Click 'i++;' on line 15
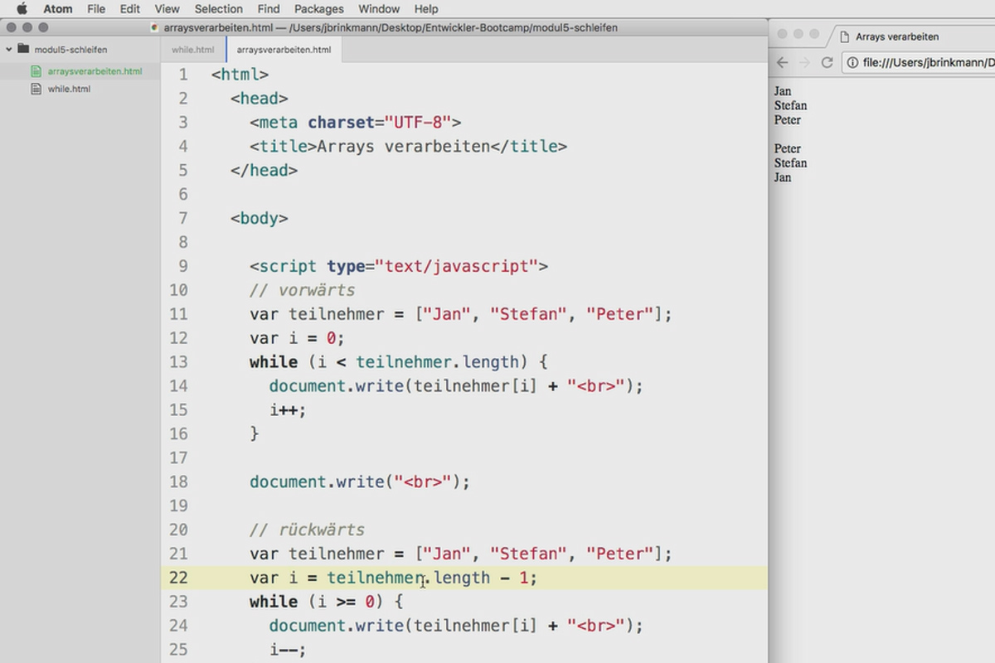 pos(288,410)
